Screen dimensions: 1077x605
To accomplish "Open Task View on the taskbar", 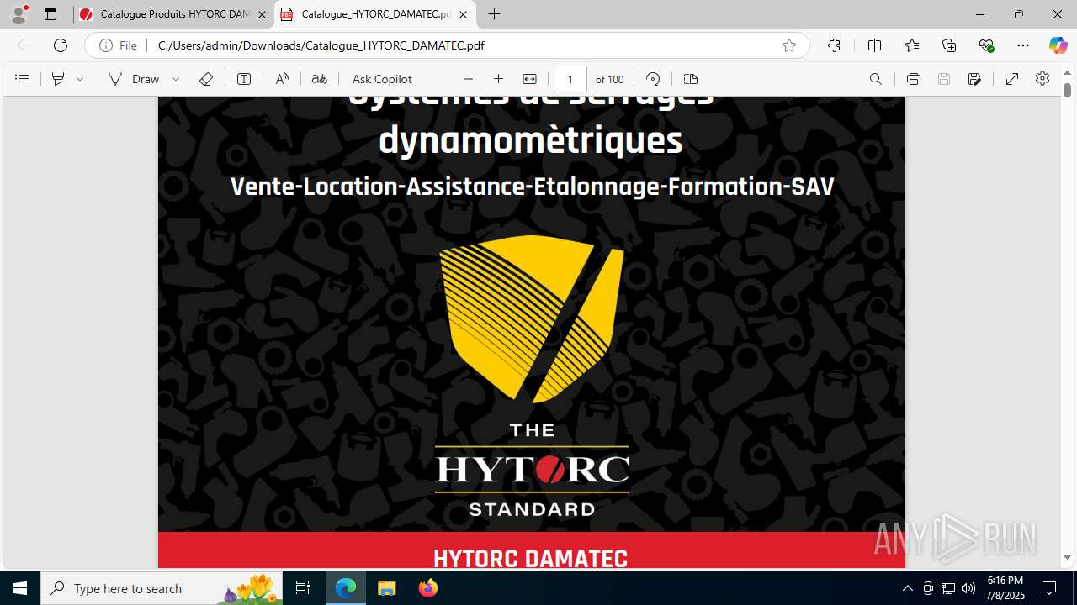I will point(303,588).
